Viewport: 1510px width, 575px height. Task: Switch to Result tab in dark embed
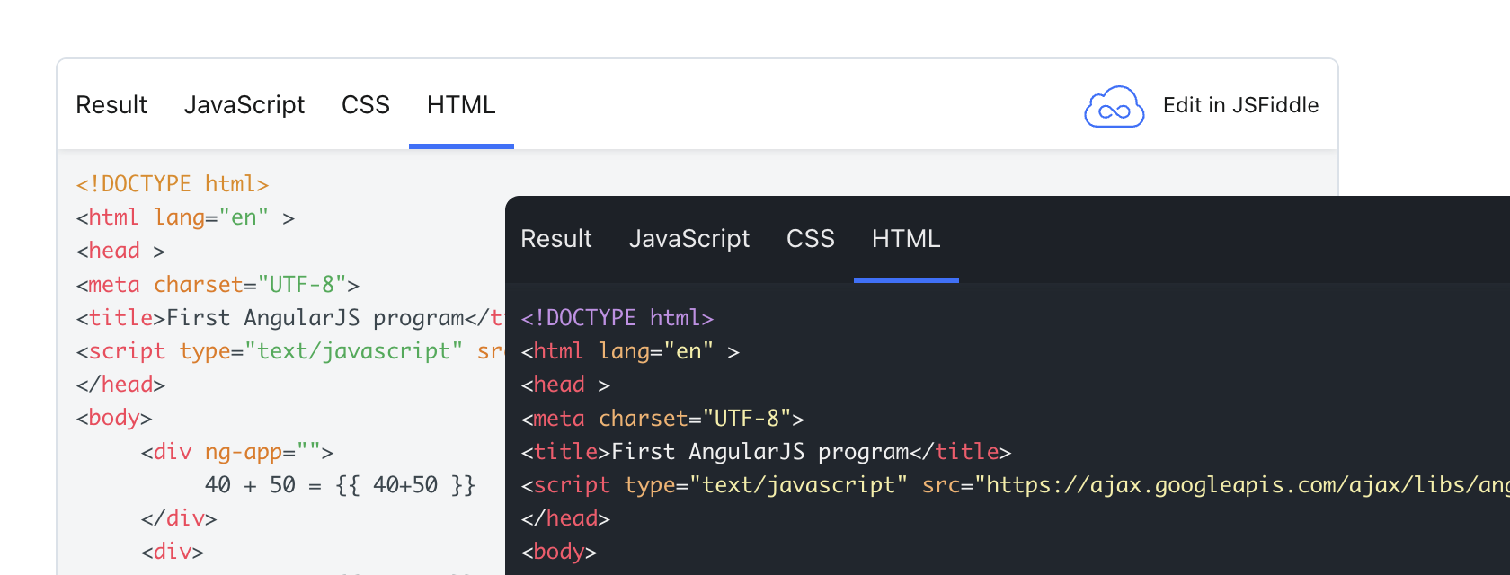tap(556, 239)
